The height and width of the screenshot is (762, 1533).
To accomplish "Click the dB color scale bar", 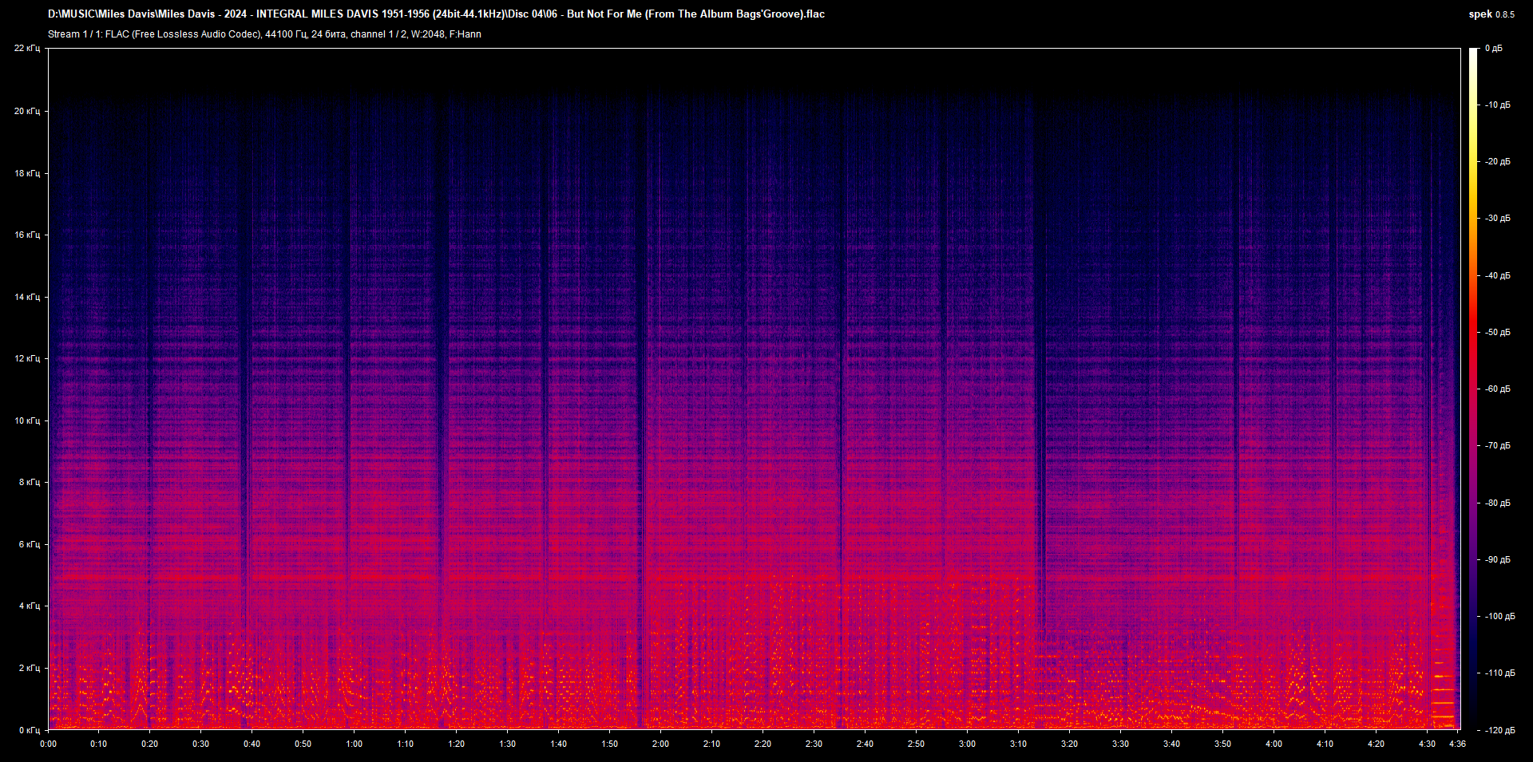I will pyautogui.click(x=1474, y=389).
